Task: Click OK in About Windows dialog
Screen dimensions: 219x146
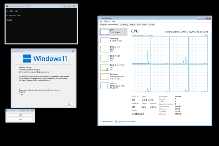Action: click(69, 104)
